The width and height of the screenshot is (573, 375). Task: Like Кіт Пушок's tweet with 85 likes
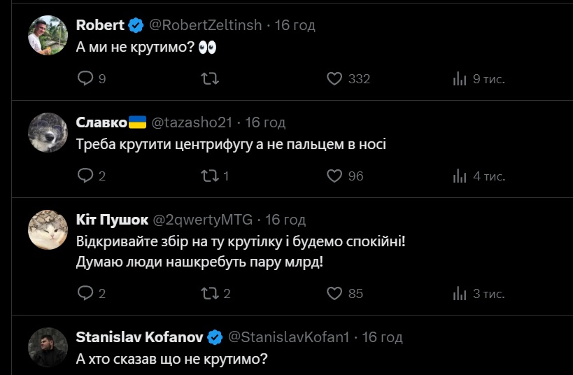pyautogui.click(x=335, y=293)
